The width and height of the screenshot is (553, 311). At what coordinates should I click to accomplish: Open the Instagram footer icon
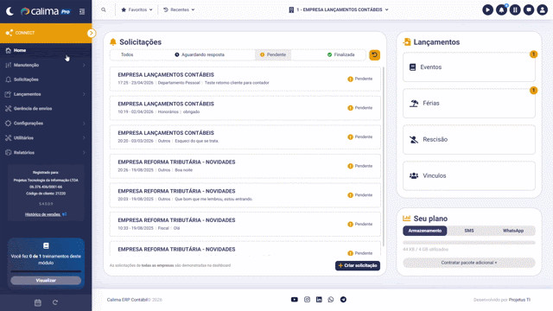tap(308, 300)
